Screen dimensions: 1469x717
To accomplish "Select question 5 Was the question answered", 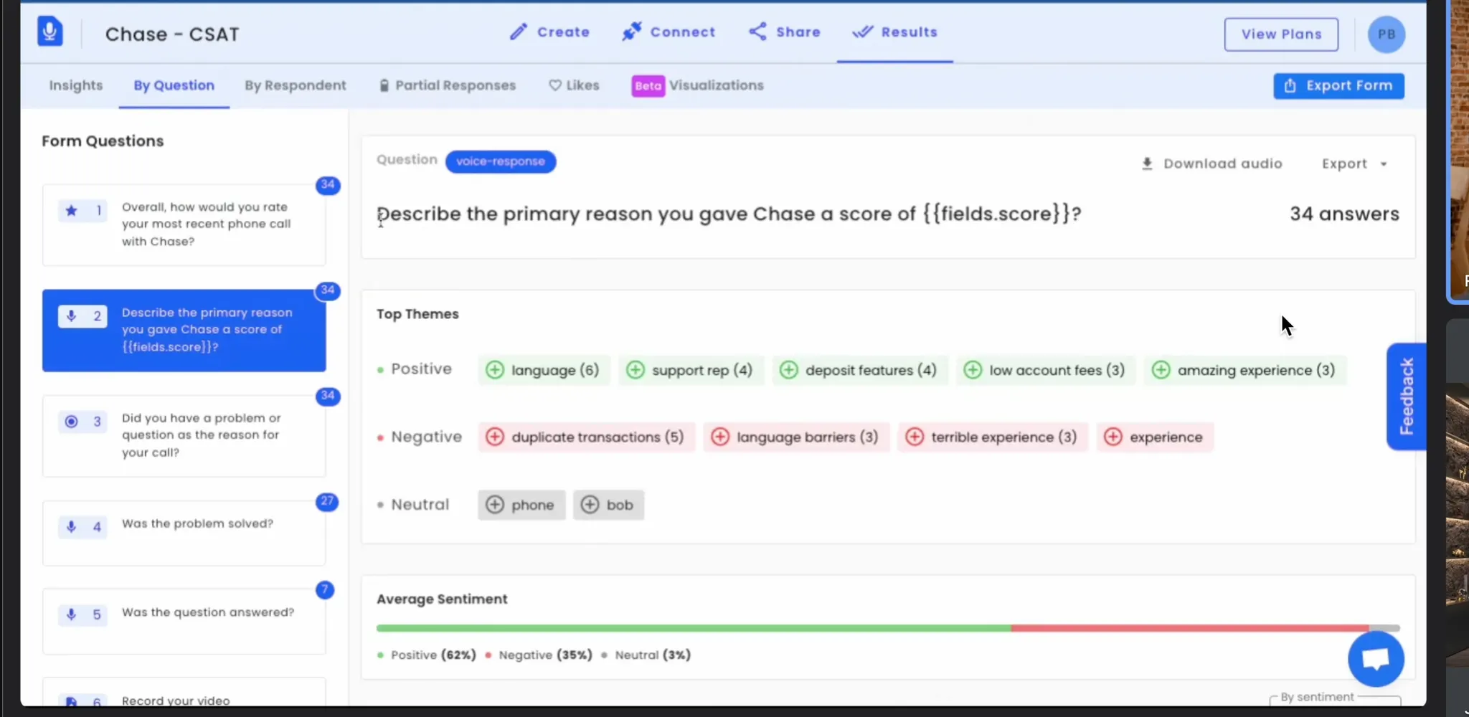I will click(184, 621).
